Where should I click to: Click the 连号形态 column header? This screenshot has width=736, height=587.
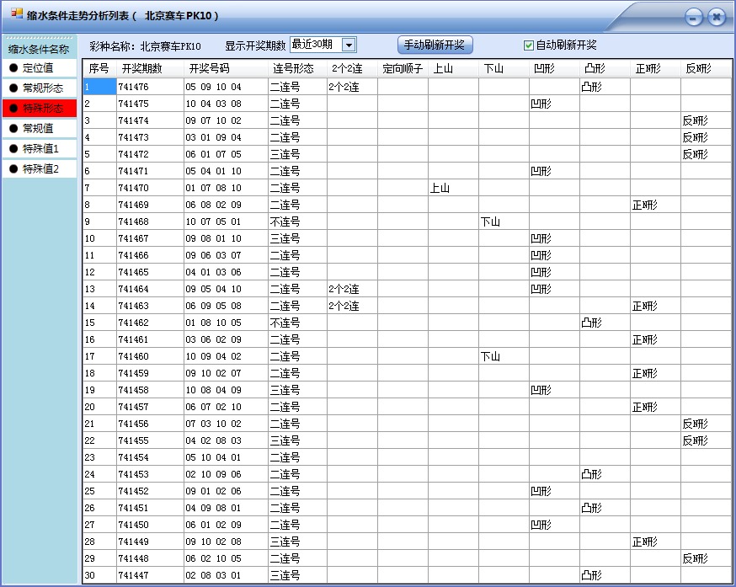pyautogui.click(x=291, y=69)
